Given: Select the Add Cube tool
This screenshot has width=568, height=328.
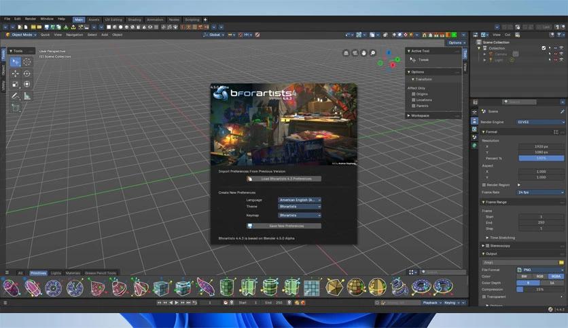Looking at the screenshot, I should [15, 108].
